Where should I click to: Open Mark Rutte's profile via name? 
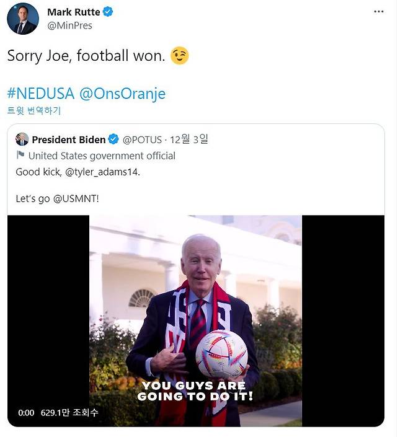(73, 12)
